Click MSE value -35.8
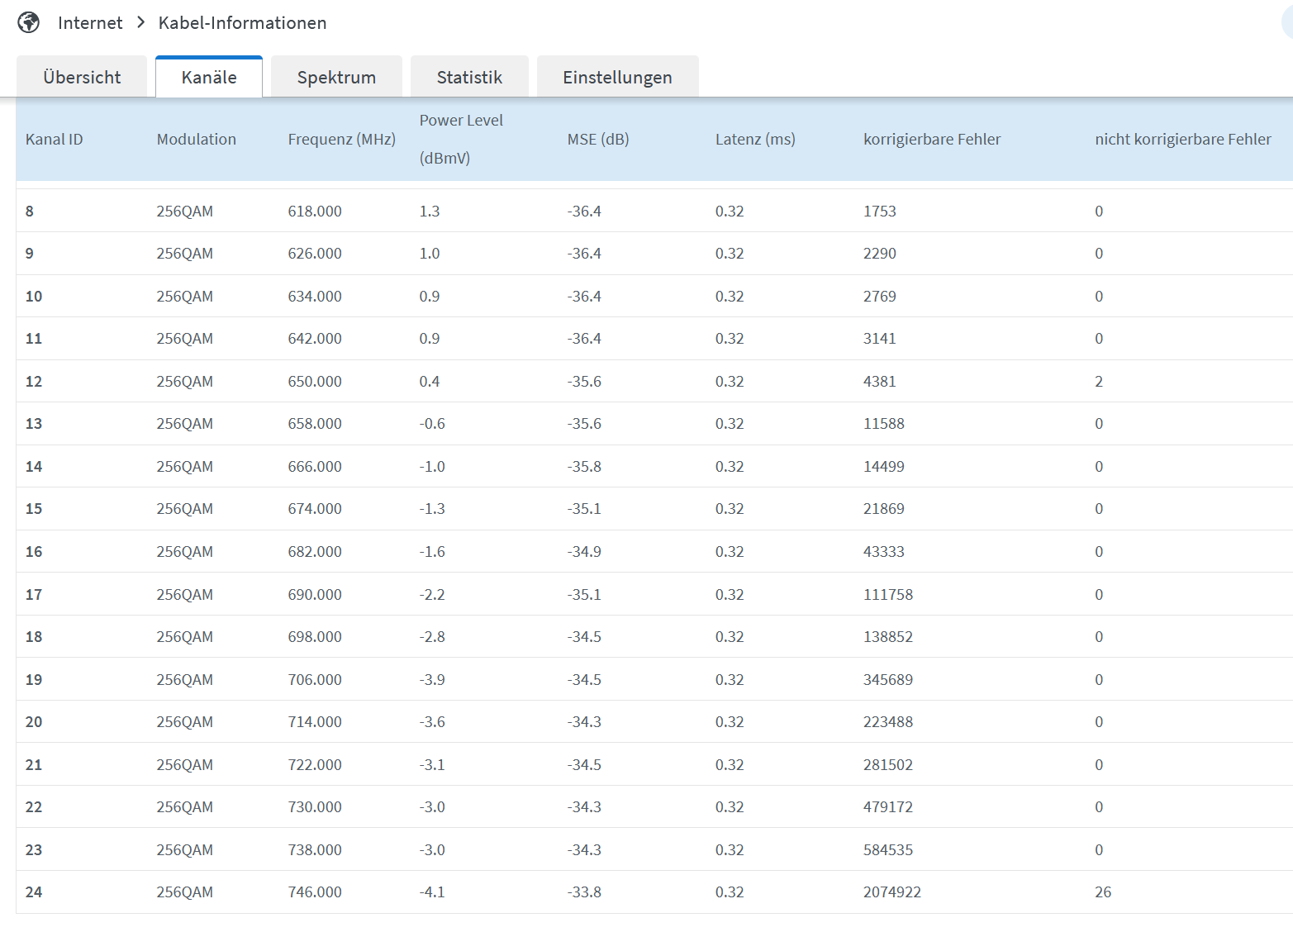Image resolution: width=1293 pixels, height=932 pixels. click(584, 467)
